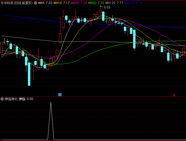Click the 弹指: 0.00 indicator value

[x=26, y=99]
